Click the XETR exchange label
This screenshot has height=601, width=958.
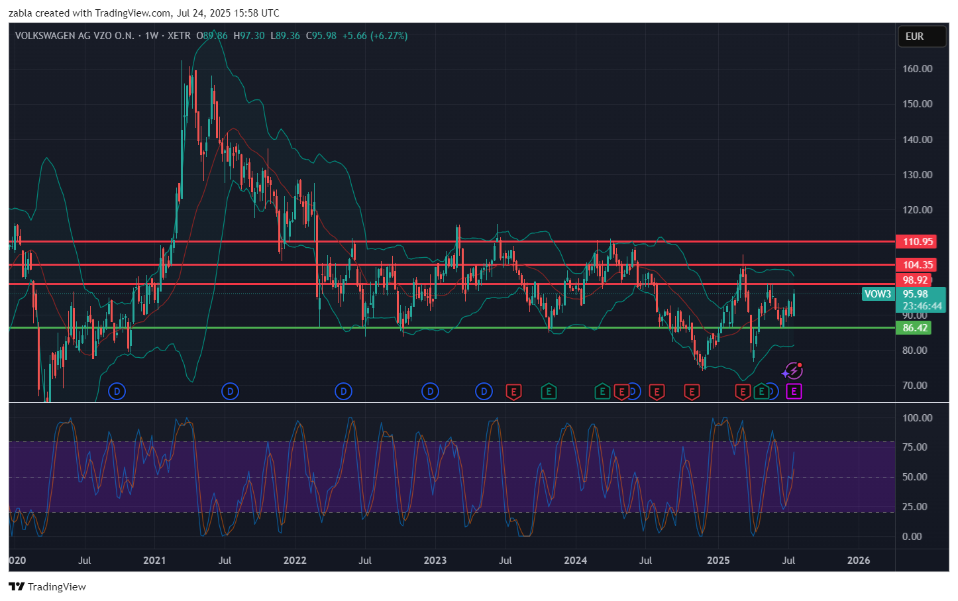[x=179, y=36]
